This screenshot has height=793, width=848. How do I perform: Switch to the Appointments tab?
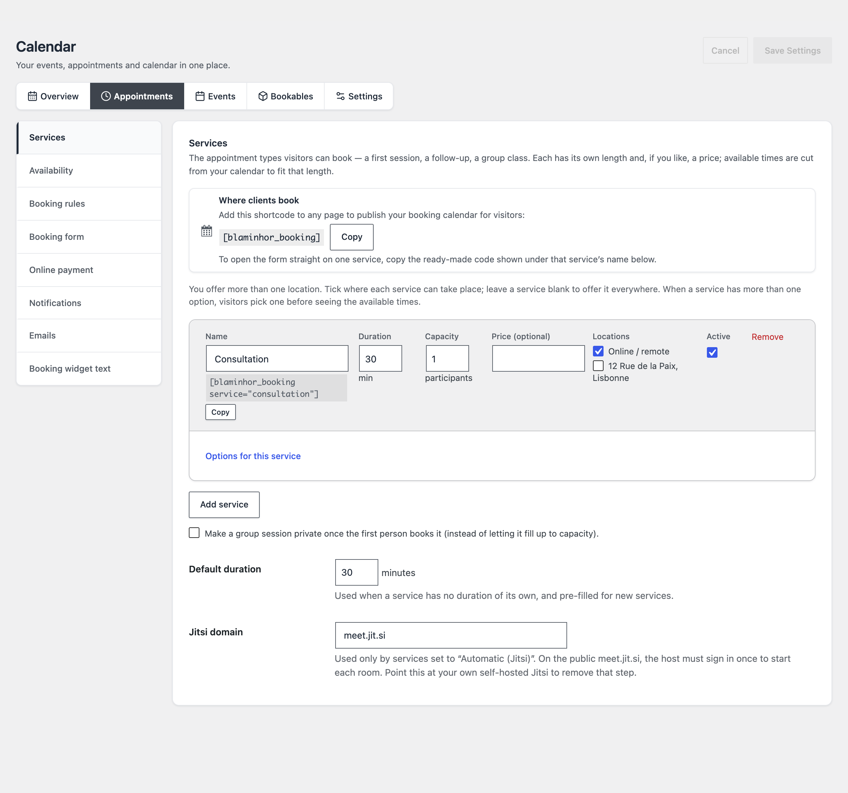pos(137,96)
